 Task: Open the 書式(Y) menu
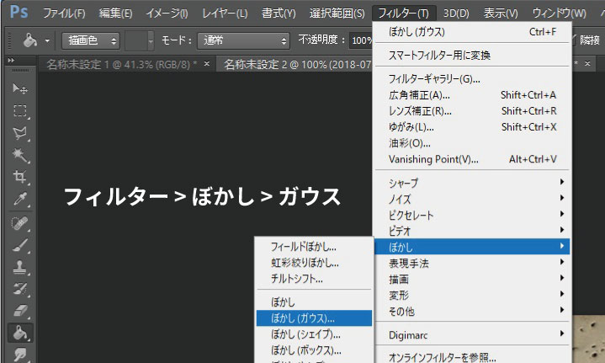click(x=279, y=13)
